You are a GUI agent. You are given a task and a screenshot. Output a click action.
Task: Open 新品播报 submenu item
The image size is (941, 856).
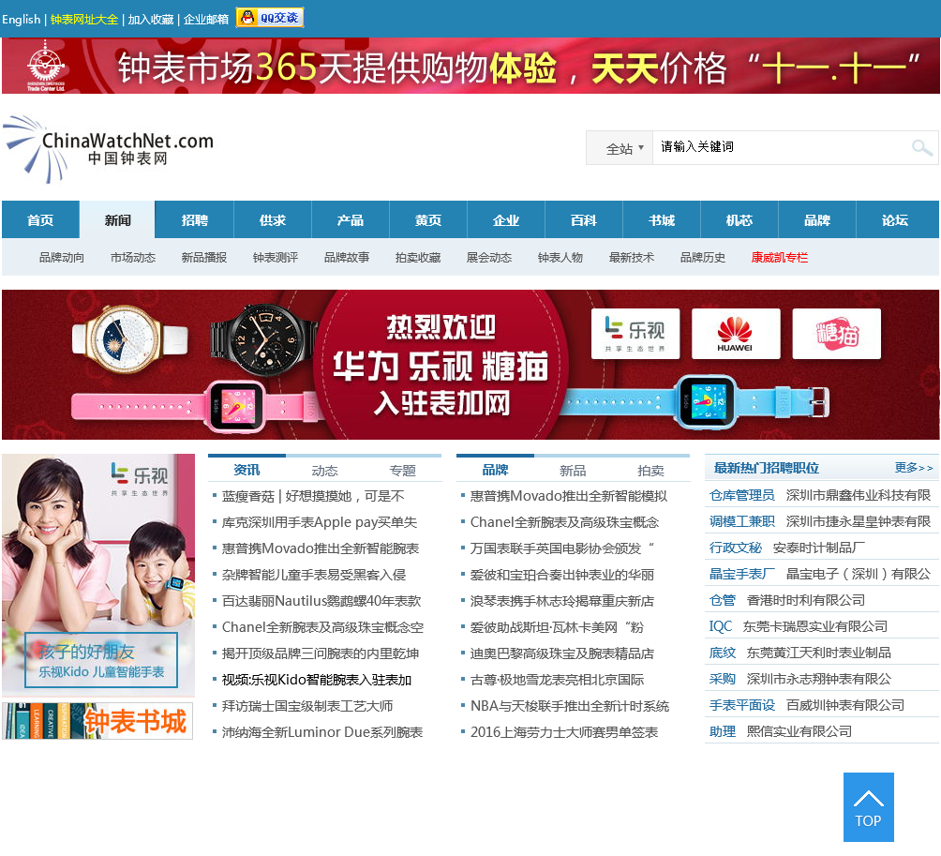(204, 258)
